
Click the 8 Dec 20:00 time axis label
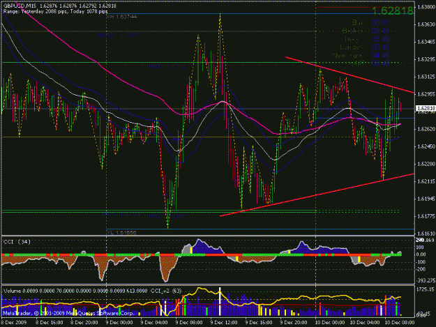point(84,323)
